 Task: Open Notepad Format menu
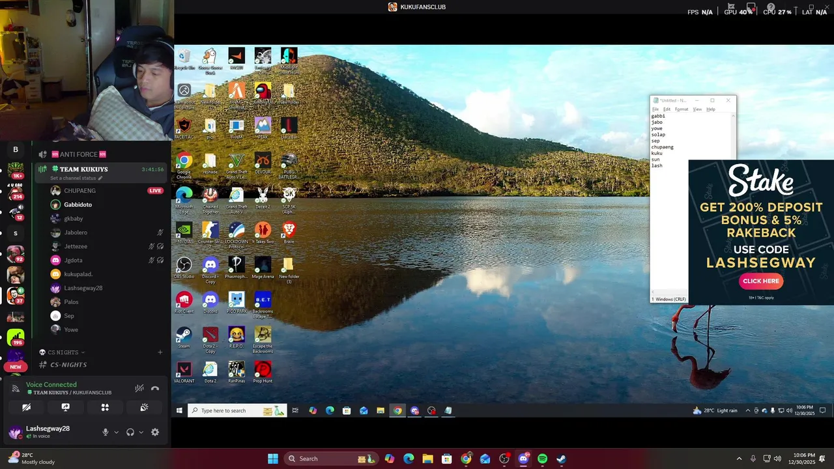pos(682,109)
